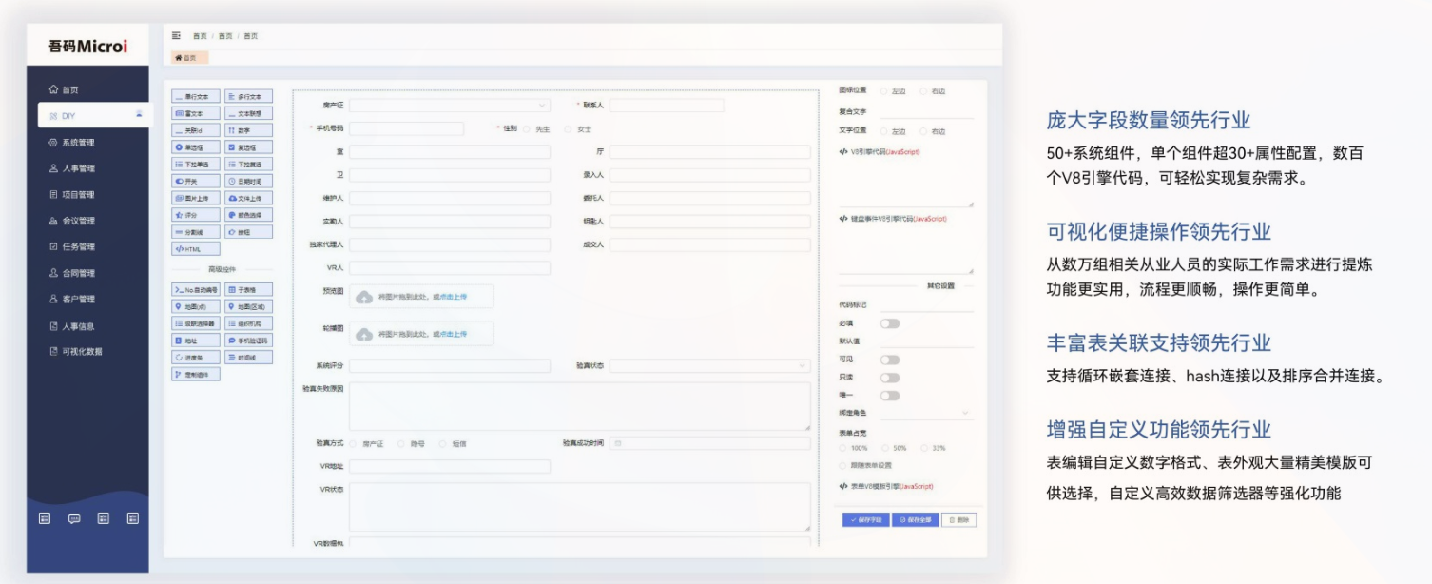
Task: Open the 绑定角色 role dropdown
Action: (x=926, y=413)
